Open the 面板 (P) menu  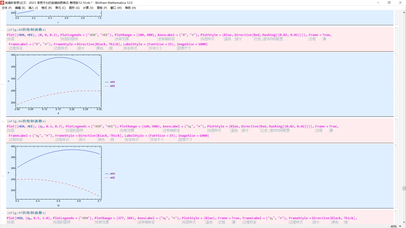pyautogui.click(x=102, y=8)
